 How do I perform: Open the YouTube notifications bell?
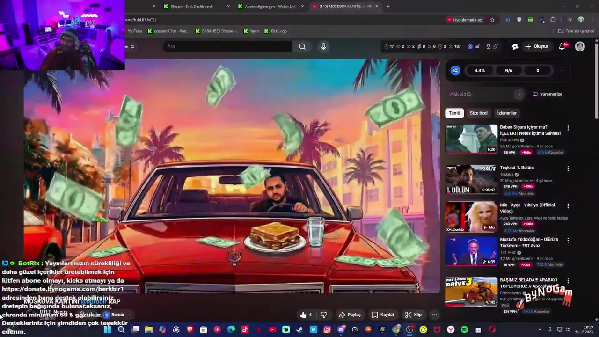coord(562,46)
